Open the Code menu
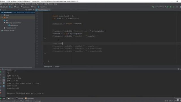 point(16,4)
